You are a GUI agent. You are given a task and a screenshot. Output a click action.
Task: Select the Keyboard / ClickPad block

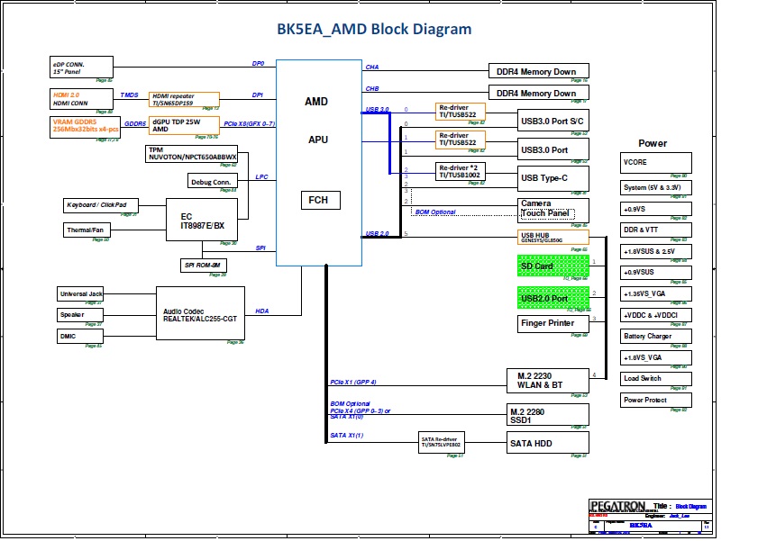coord(101,205)
